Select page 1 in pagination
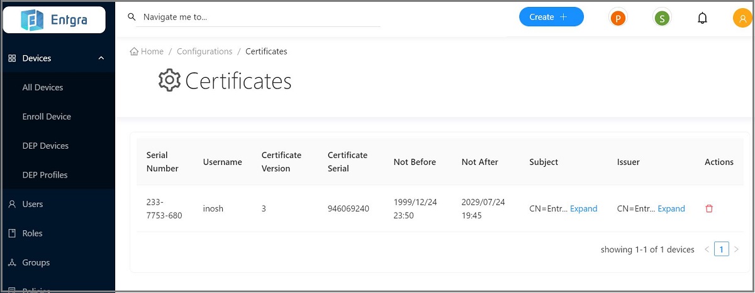The width and height of the screenshot is (755, 293). click(x=722, y=250)
